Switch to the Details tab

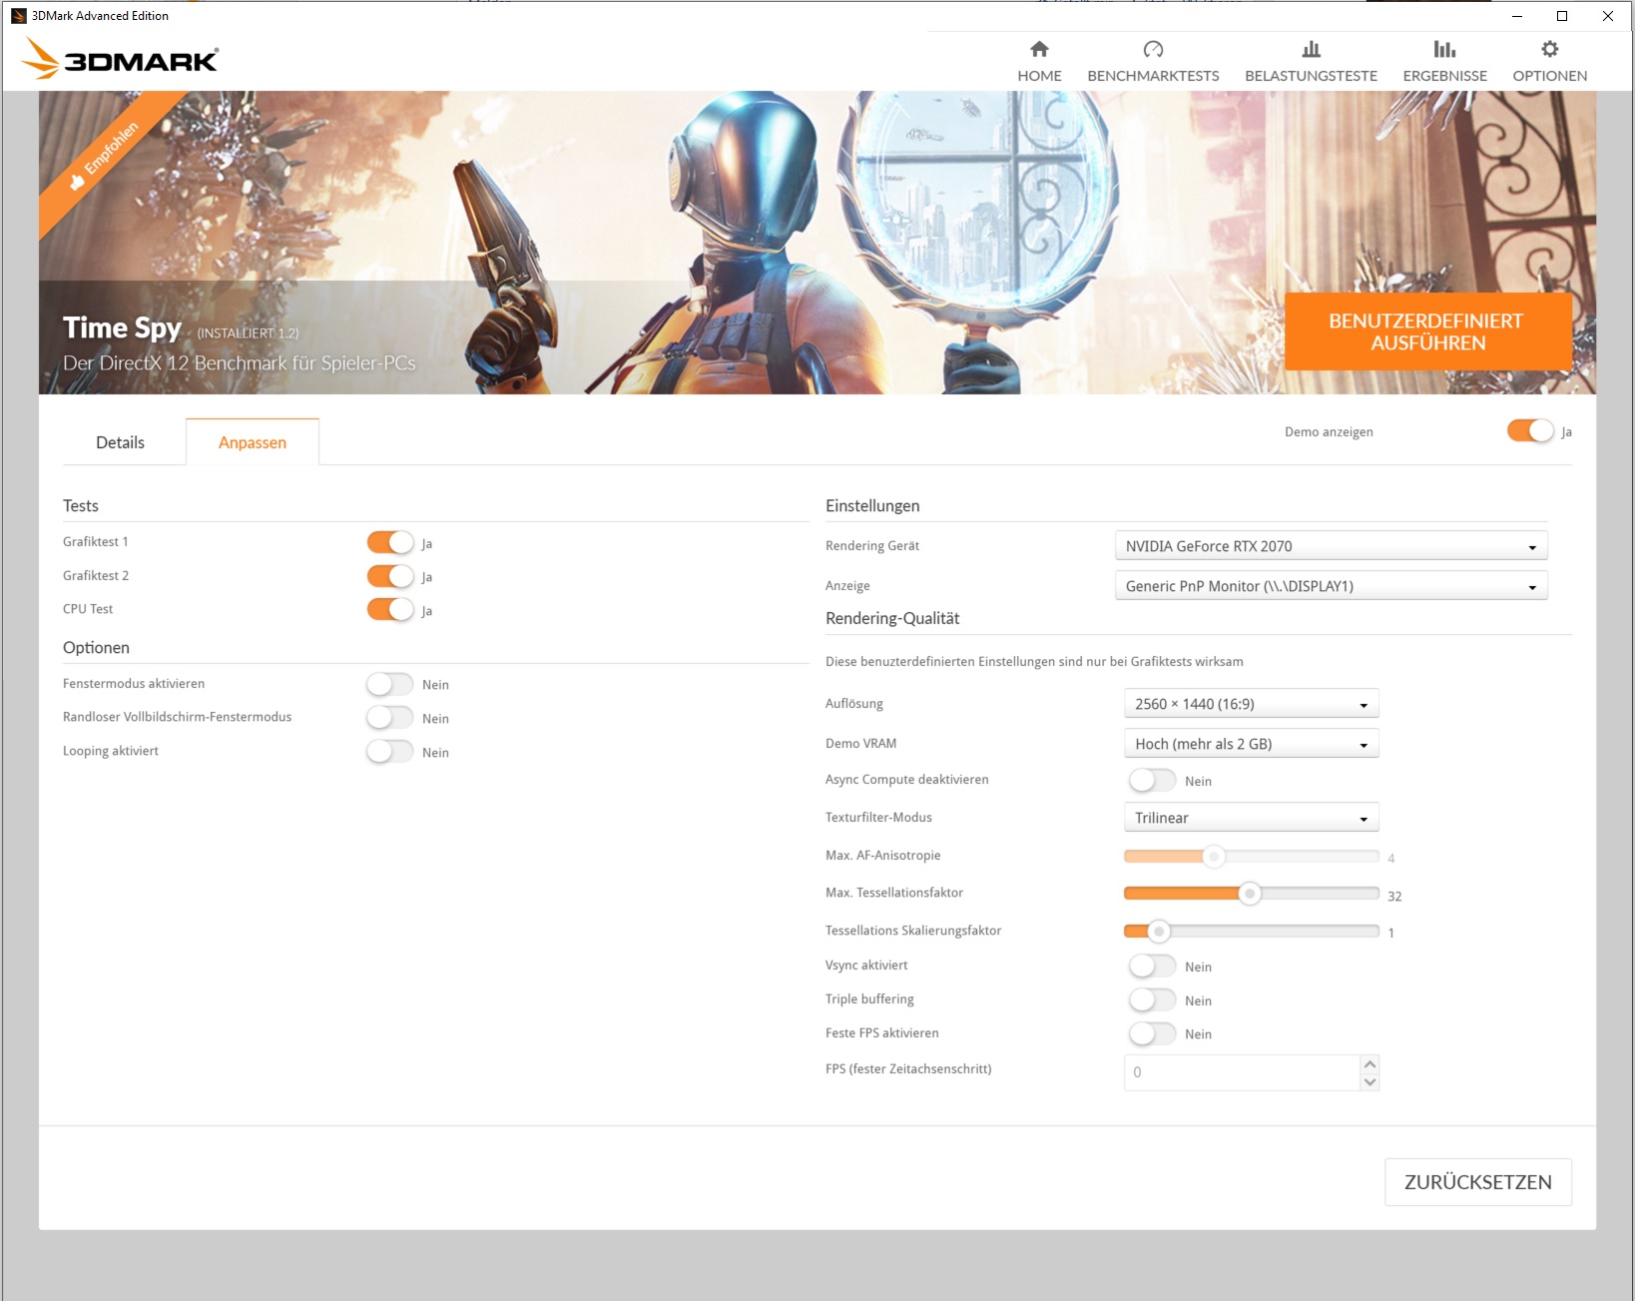point(120,442)
